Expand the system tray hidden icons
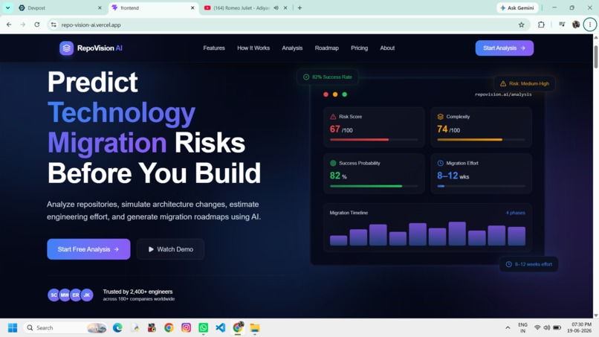Screen dimensions: 599x337 [508, 328]
